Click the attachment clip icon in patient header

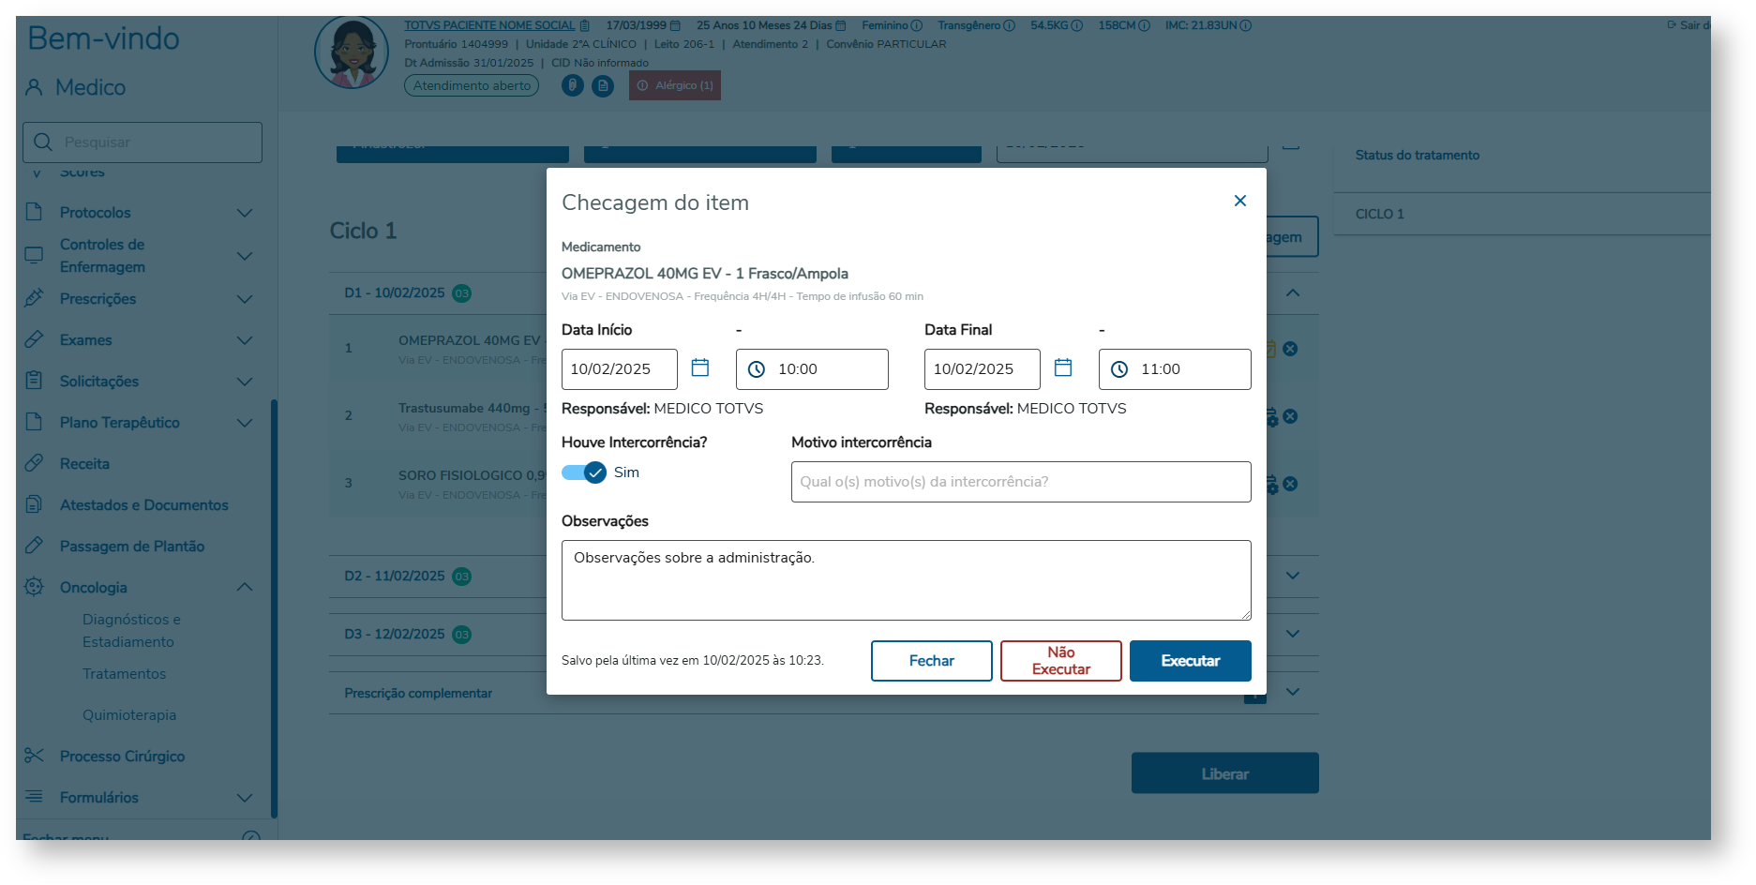click(x=573, y=85)
